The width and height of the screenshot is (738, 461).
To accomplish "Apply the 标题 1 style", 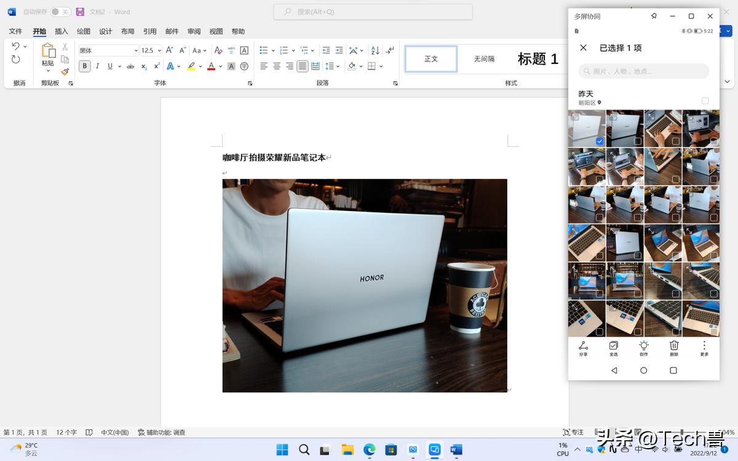I will 538,58.
